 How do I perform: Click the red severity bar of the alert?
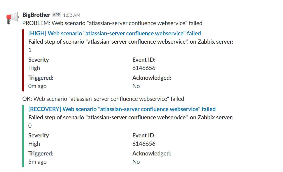click(23, 60)
